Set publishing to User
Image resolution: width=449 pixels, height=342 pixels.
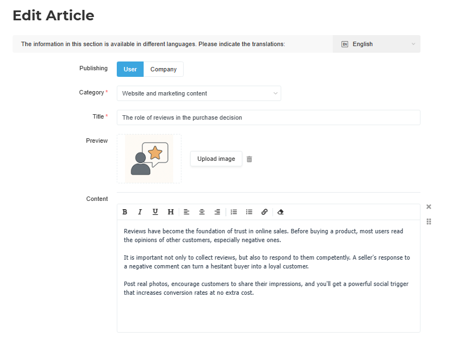130,69
